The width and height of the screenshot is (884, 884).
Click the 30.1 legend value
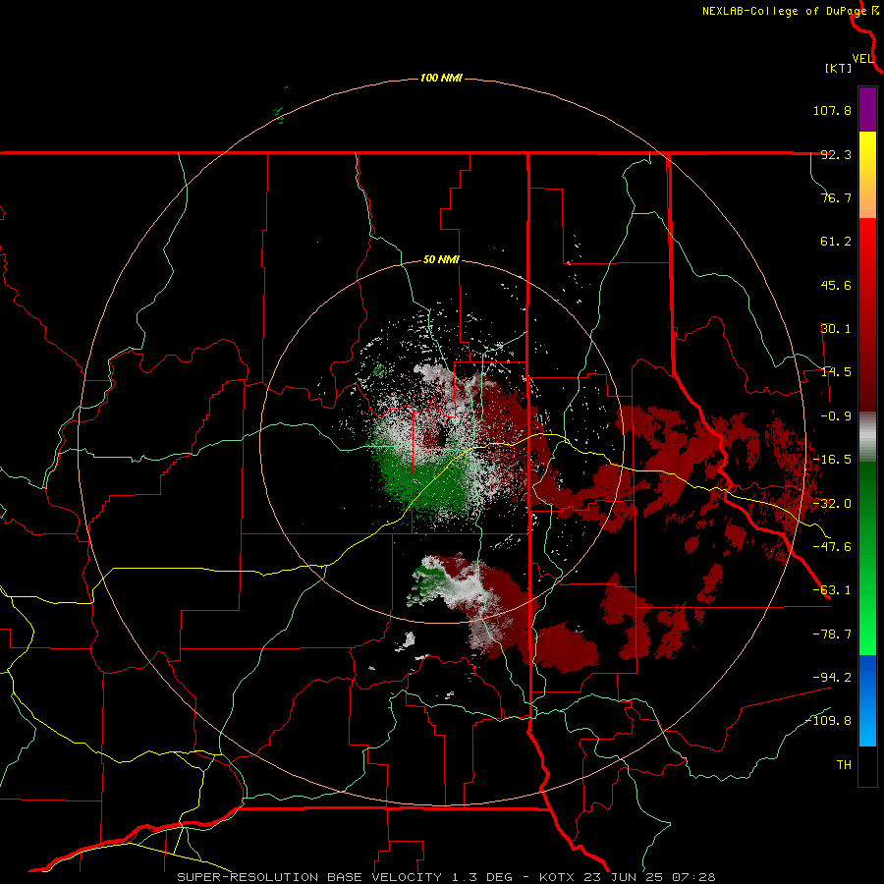coord(836,329)
